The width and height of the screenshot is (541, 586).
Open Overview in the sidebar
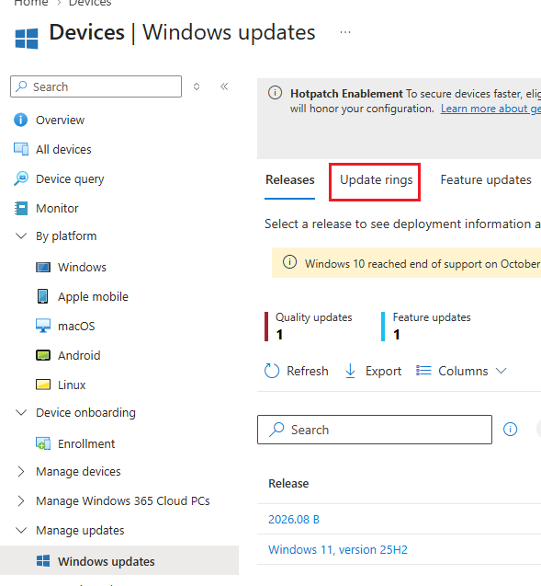pyautogui.click(x=60, y=120)
